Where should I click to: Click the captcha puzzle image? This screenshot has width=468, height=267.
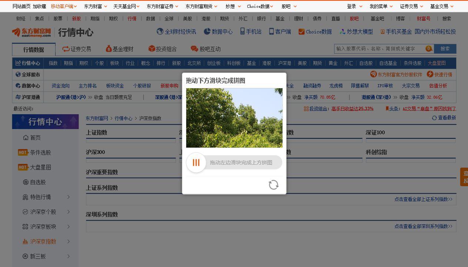pos(234,118)
